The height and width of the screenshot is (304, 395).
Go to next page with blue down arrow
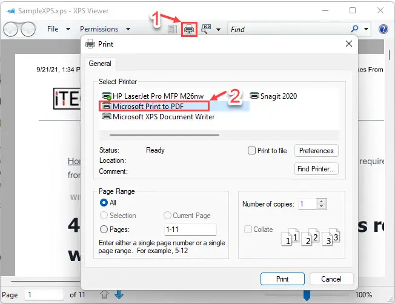(x=119, y=295)
